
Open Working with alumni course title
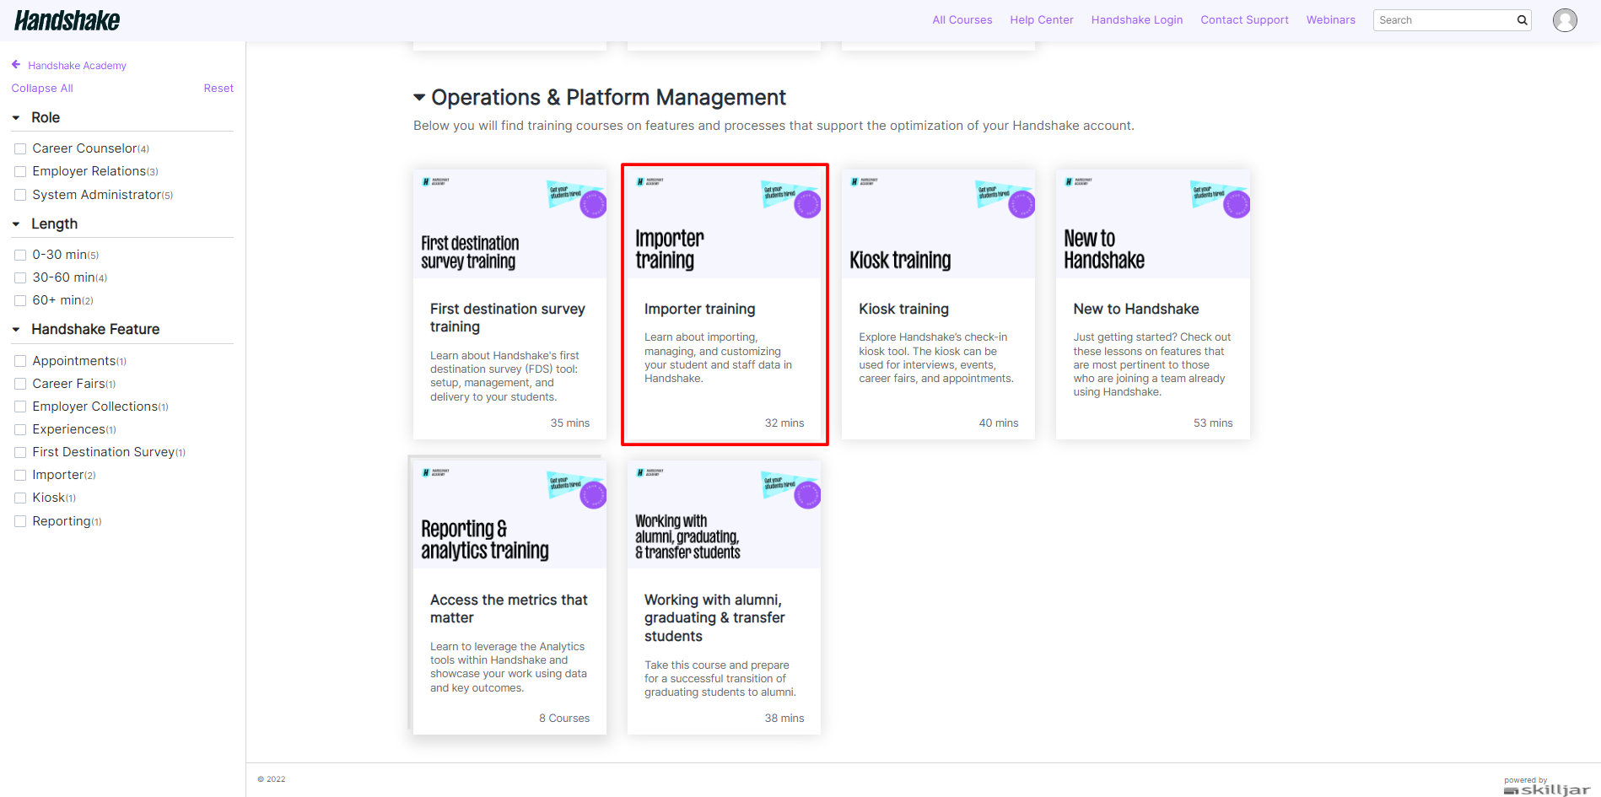(714, 618)
